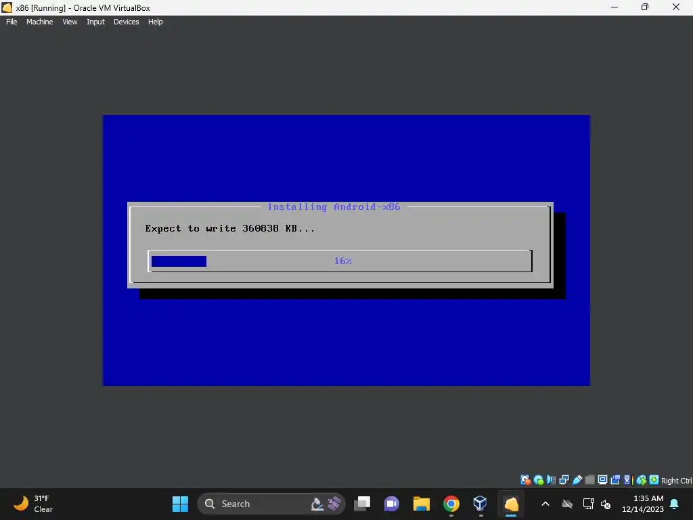Viewport: 693px width, 520px height.
Task: Click the Installing Android-x86 dialog title
Action: click(x=334, y=207)
